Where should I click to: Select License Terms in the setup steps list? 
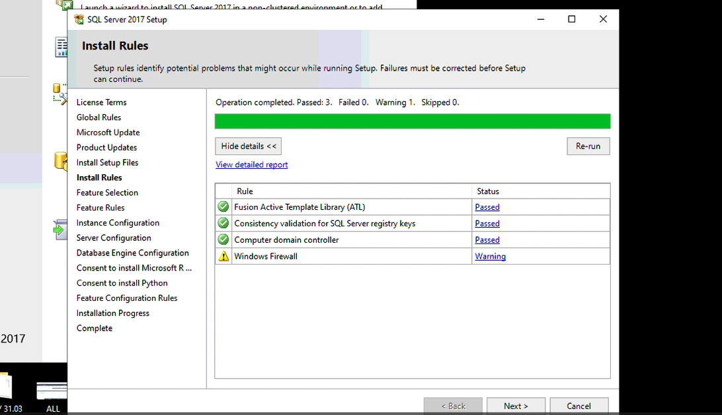[x=101, y=102]
